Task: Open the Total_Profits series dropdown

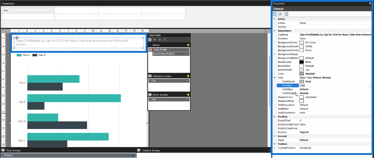Action: [187, 50]
